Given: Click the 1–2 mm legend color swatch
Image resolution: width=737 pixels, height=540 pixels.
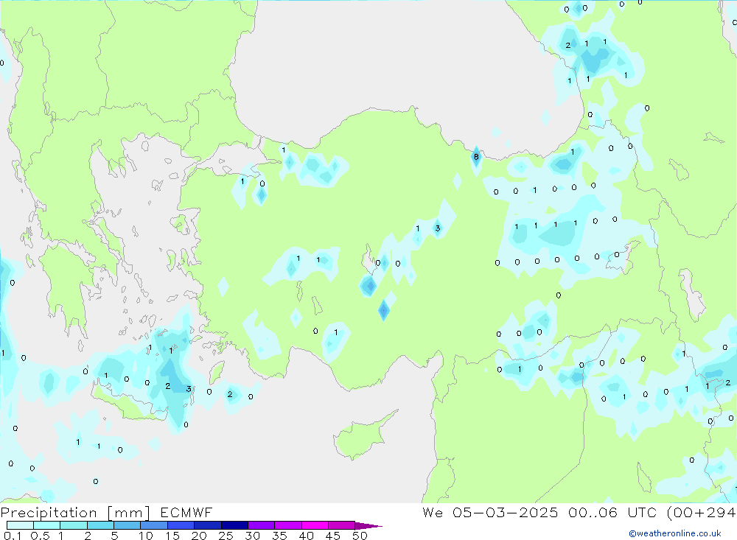Looking at the screenshot, I should tap(74, 525).
